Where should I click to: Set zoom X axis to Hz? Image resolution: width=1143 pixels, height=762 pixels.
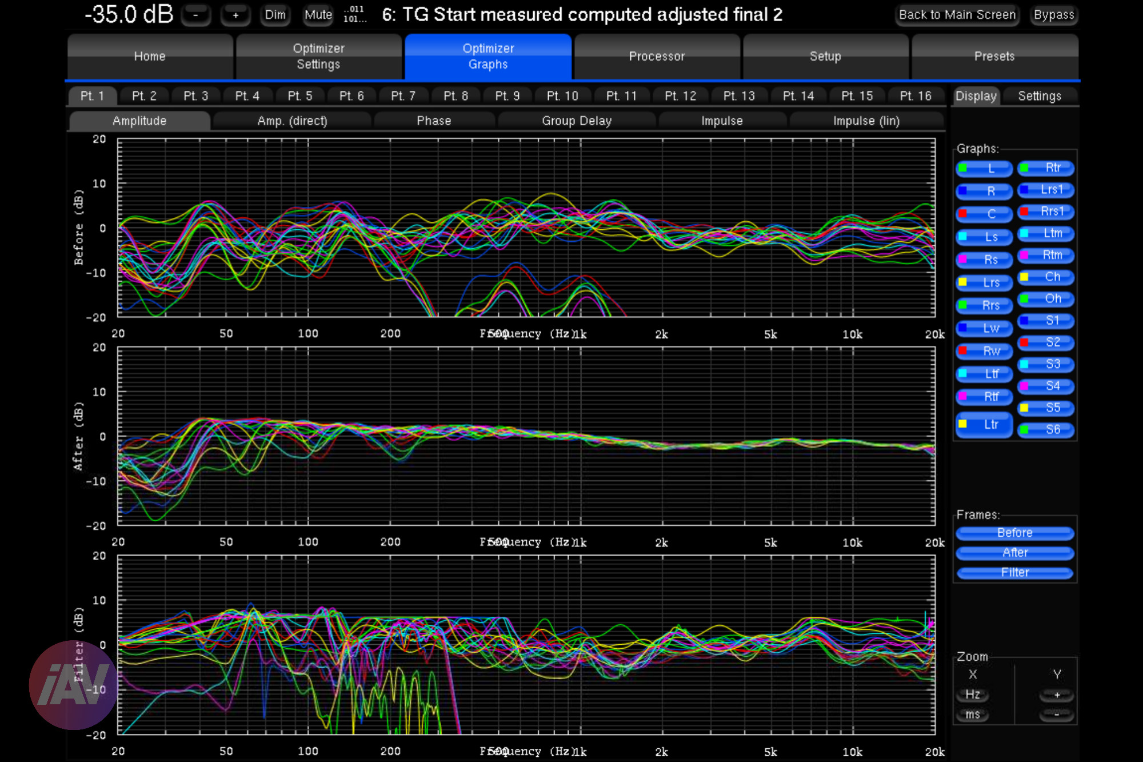[973, 695]
